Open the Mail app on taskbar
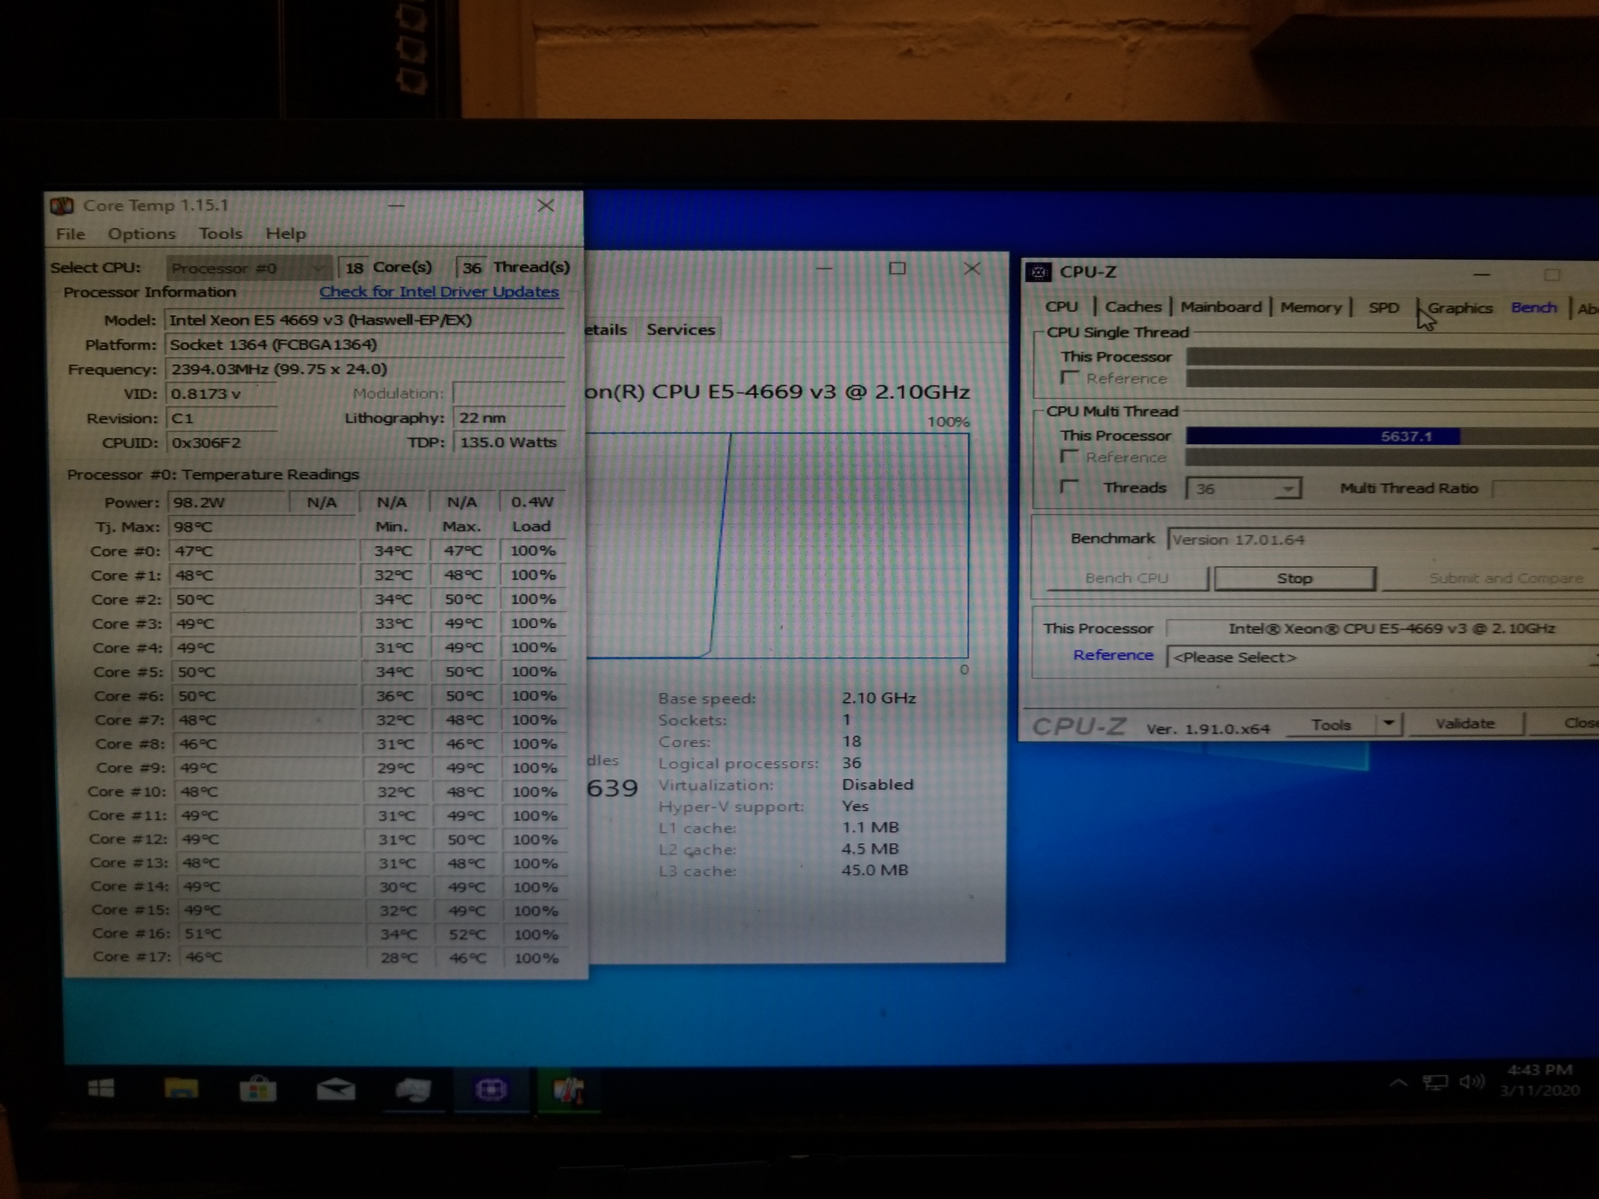This screenshot has width=1599, height=1199. (336, 1089)
